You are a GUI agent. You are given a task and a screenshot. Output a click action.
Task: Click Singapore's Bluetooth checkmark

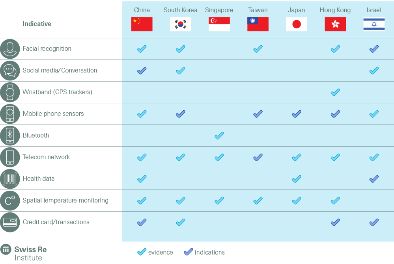pos(219,136)
